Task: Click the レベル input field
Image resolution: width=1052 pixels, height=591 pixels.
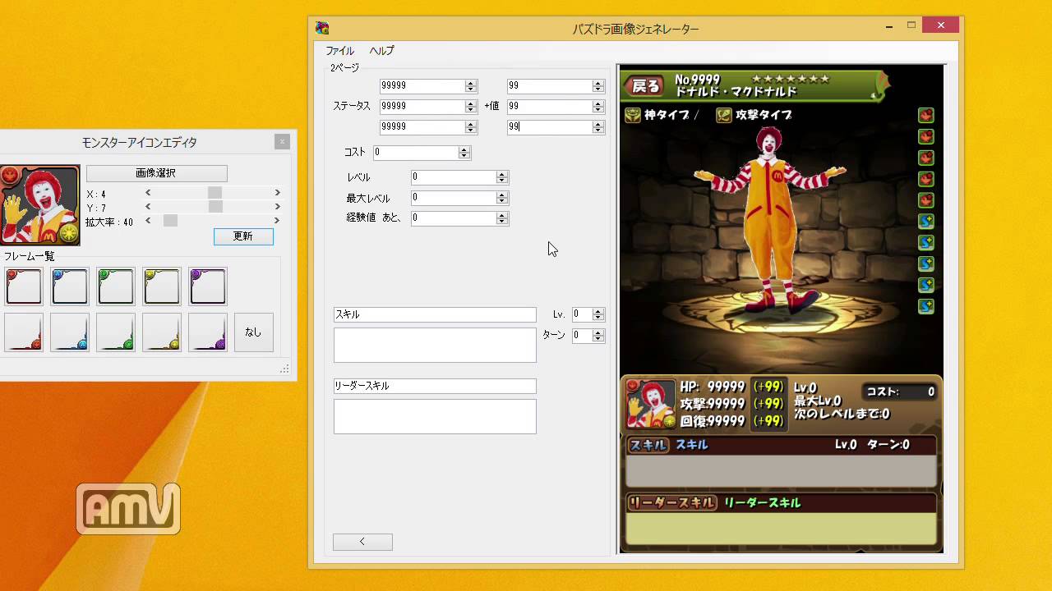Action: click(x=454, y=177)
